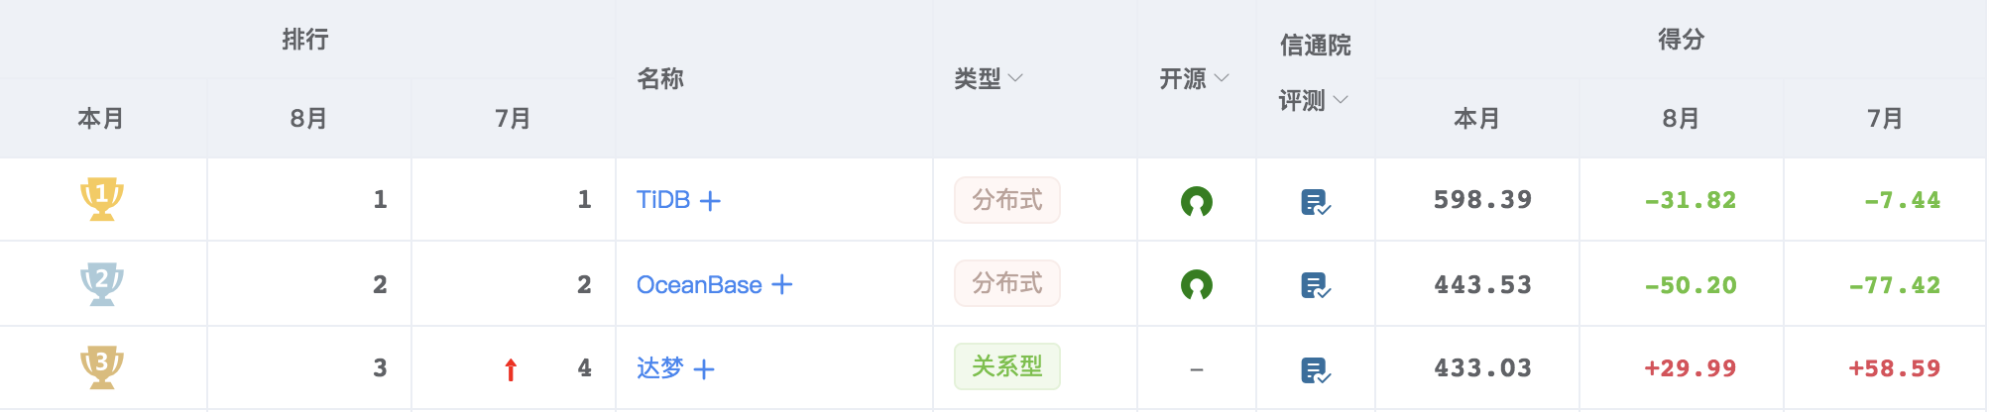1989x412 pixels.
Task: Click the bronze third-place trophy icon
Action: [101, 367]
